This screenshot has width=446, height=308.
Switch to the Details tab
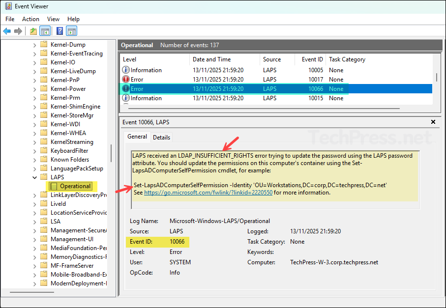pos(161,137)
